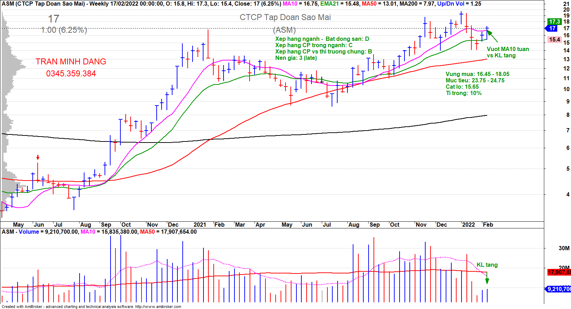
Task: Select the "MA50 = 13.01" header readout
Action: (379, 4)
